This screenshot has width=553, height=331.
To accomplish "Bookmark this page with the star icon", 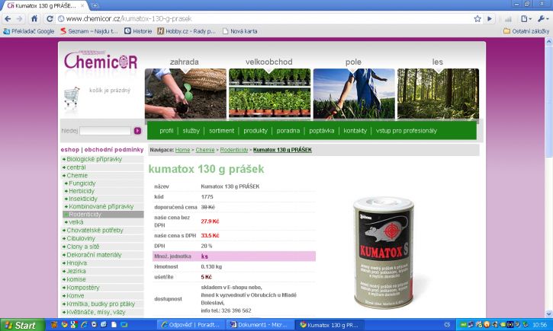I will (x=477, y=19).
